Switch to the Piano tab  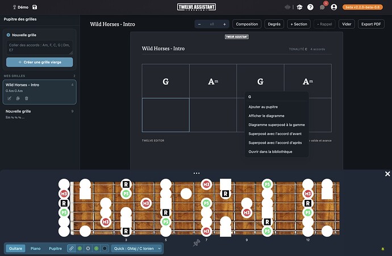pyautogui.click(x=35, y=249)
